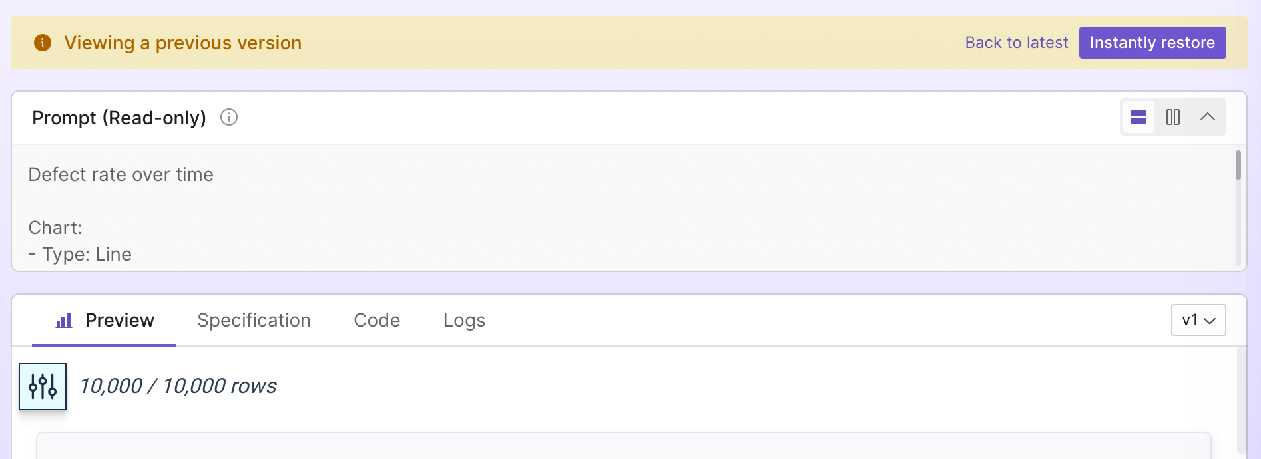Click the Viewing a previous version text

183,43
